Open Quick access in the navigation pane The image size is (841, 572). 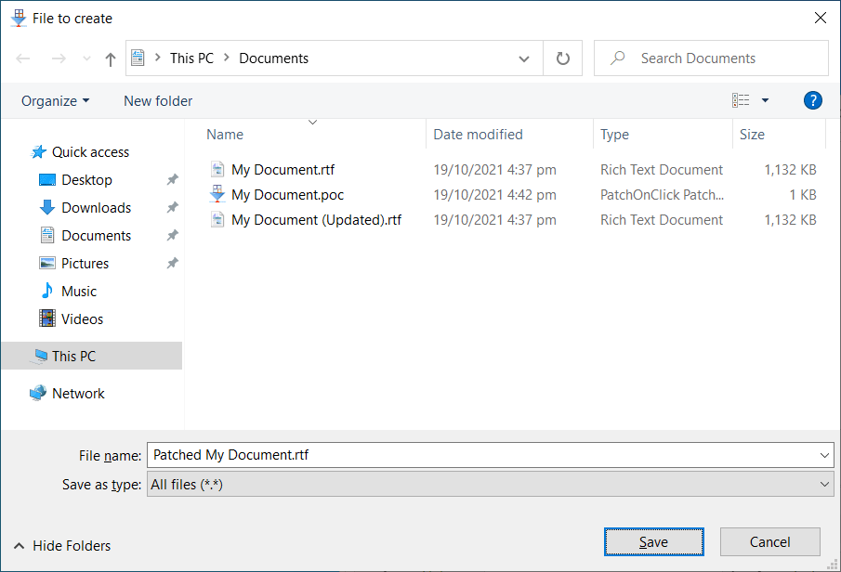click(x=90, y=152)
